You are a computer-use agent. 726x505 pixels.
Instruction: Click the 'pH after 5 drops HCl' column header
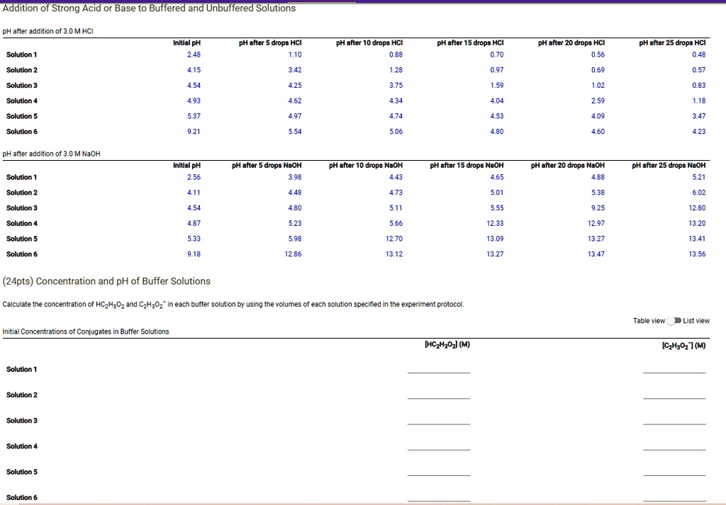[270, 42]
